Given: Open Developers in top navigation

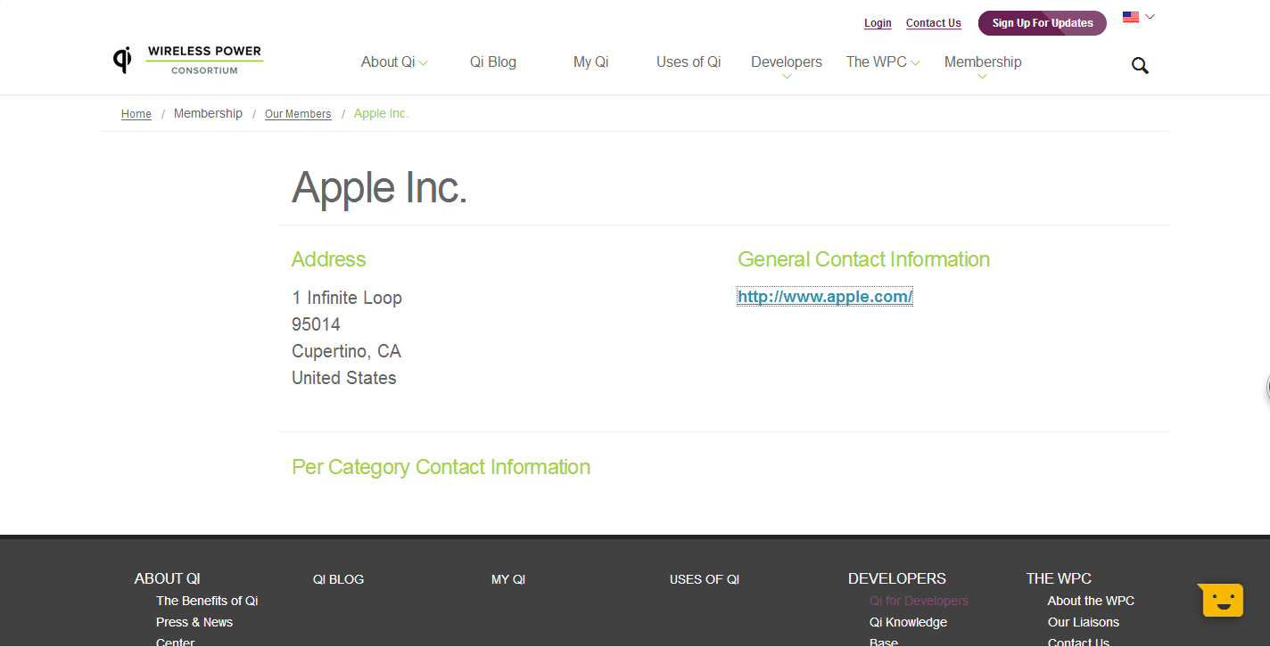Looking at the screenshot, I should tap(787, 61).
